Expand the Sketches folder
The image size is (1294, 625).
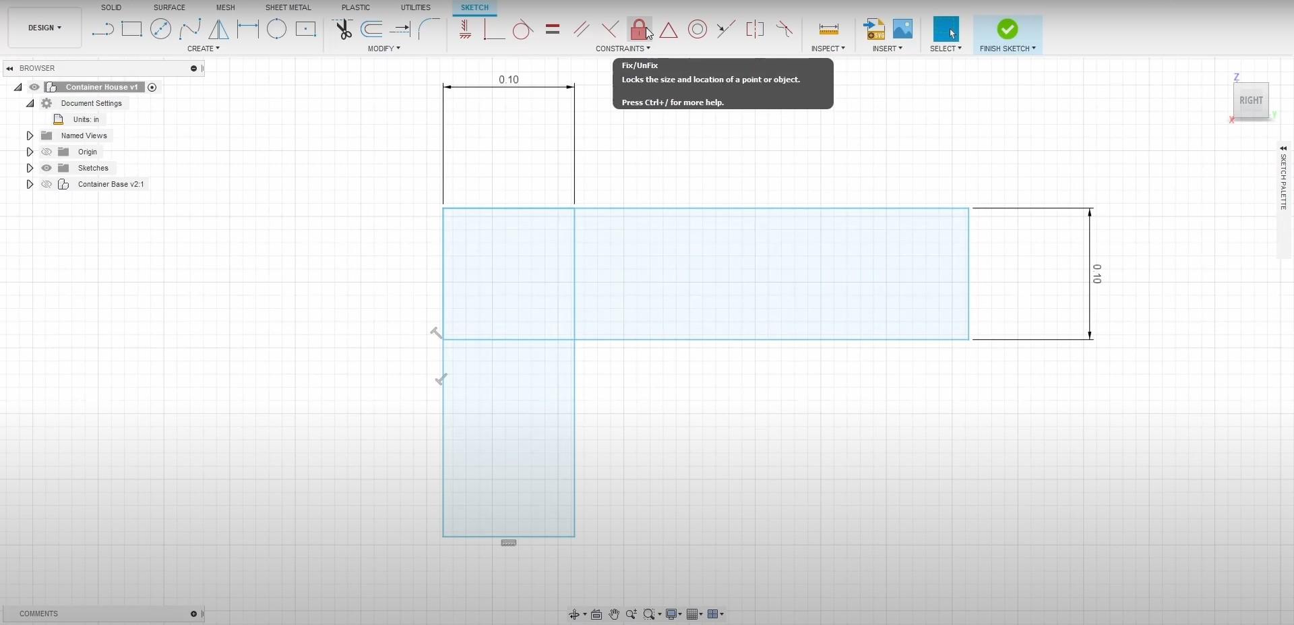pos(30,168)
